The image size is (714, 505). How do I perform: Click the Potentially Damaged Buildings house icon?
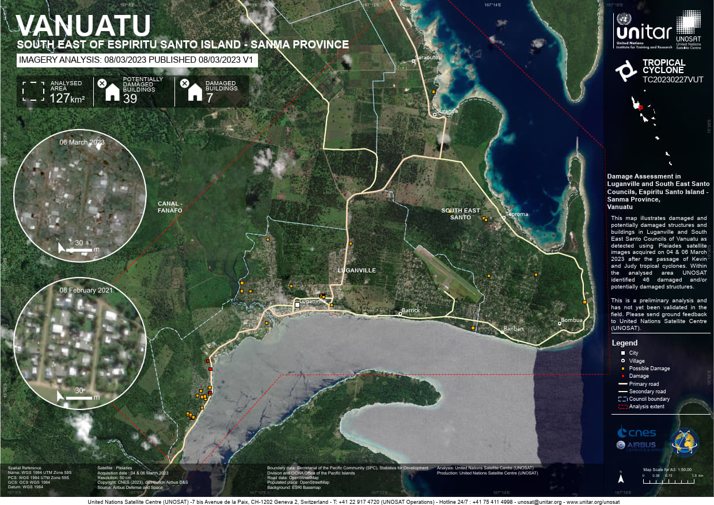click(x=111, y=92)
